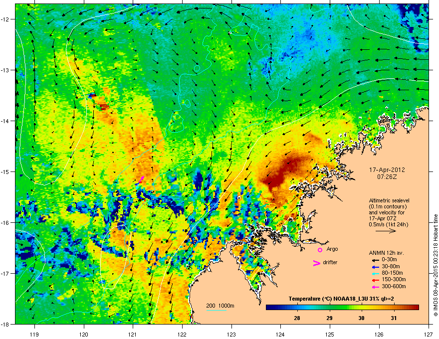Image resolution: width=439 pixels, height=339 pixels.
Task: Click the 'ANMN 12h av.' legend heading
Action: [386, 253]
